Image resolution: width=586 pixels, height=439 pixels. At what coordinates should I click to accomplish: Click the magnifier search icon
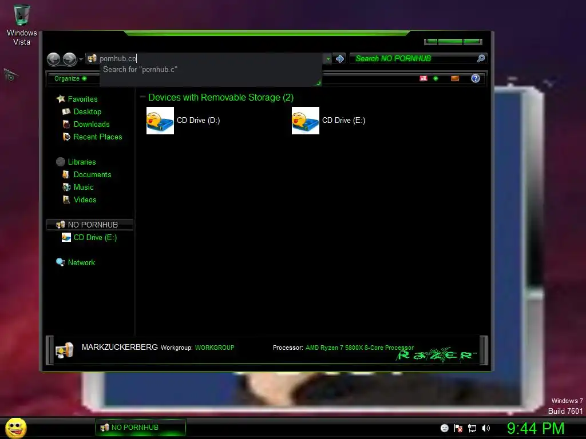(x=481, y=58)
